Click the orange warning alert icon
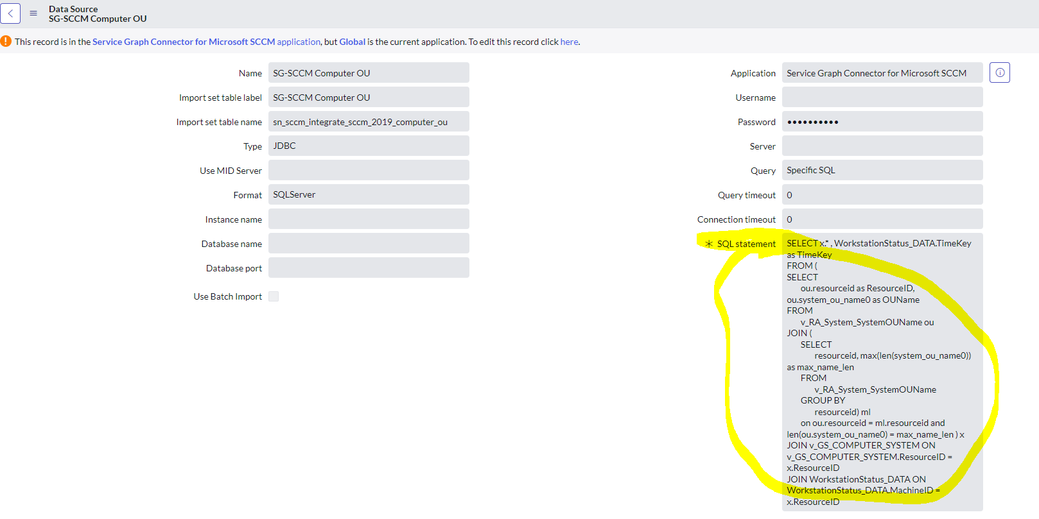 [6, 41]
